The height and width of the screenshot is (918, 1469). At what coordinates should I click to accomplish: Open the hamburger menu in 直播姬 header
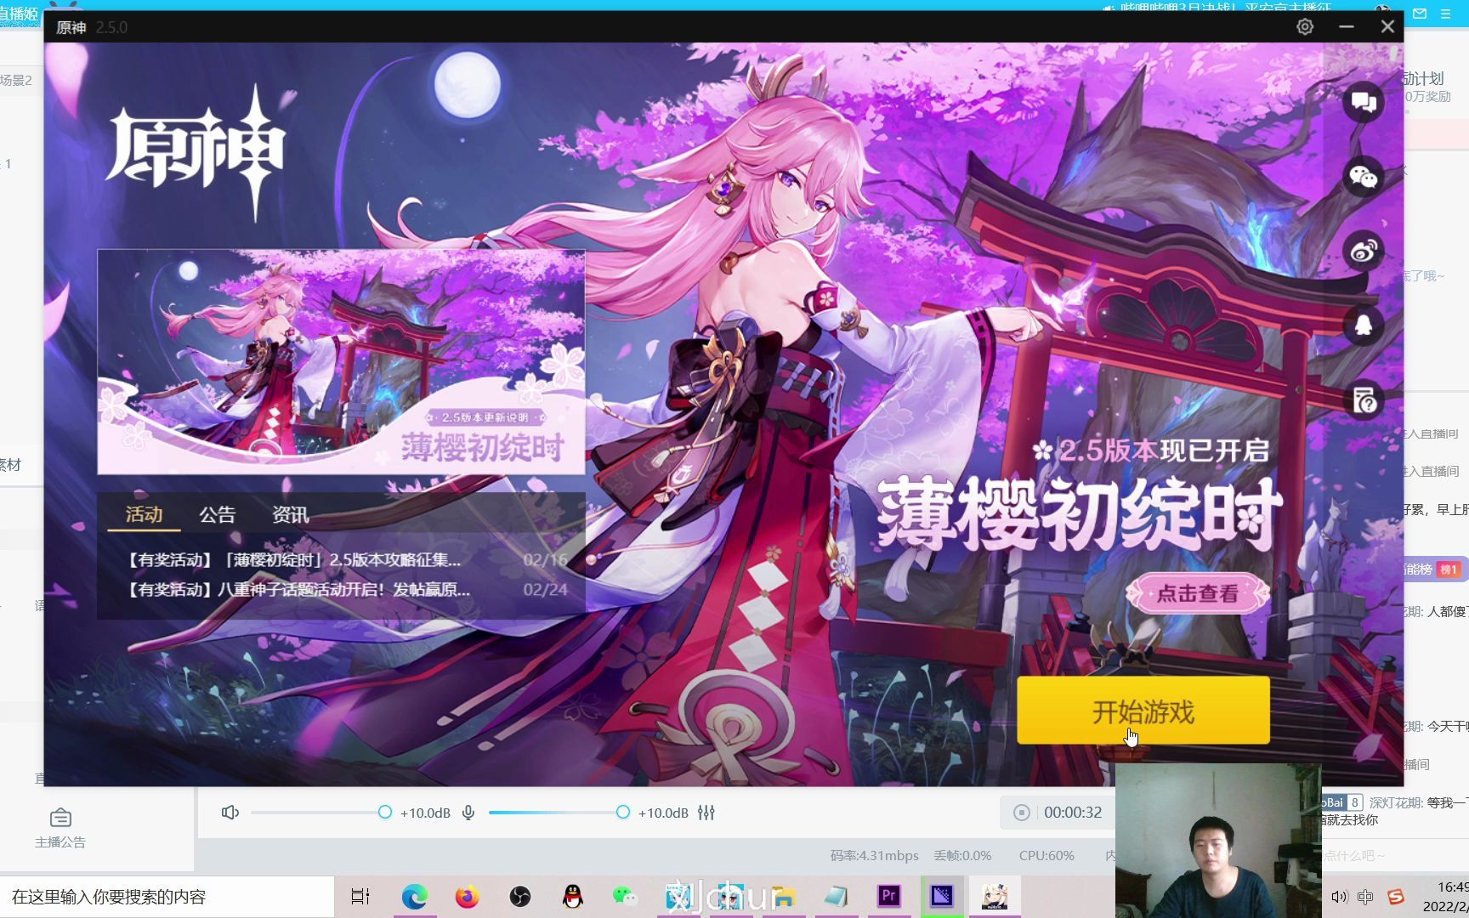1445,14
